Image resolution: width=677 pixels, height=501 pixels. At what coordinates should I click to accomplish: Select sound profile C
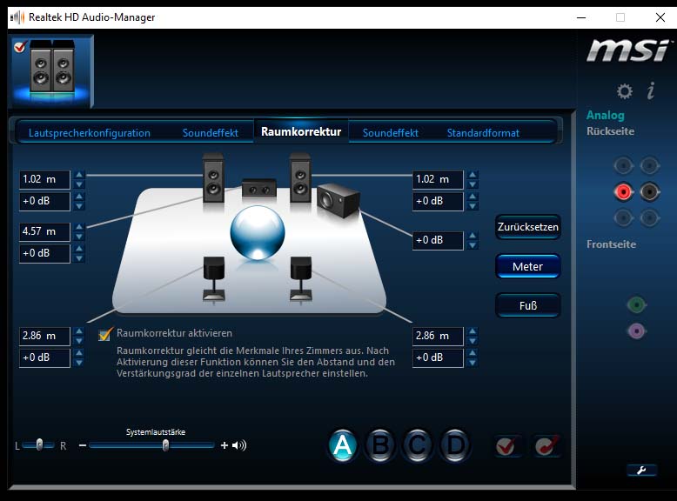coord(418,445)
